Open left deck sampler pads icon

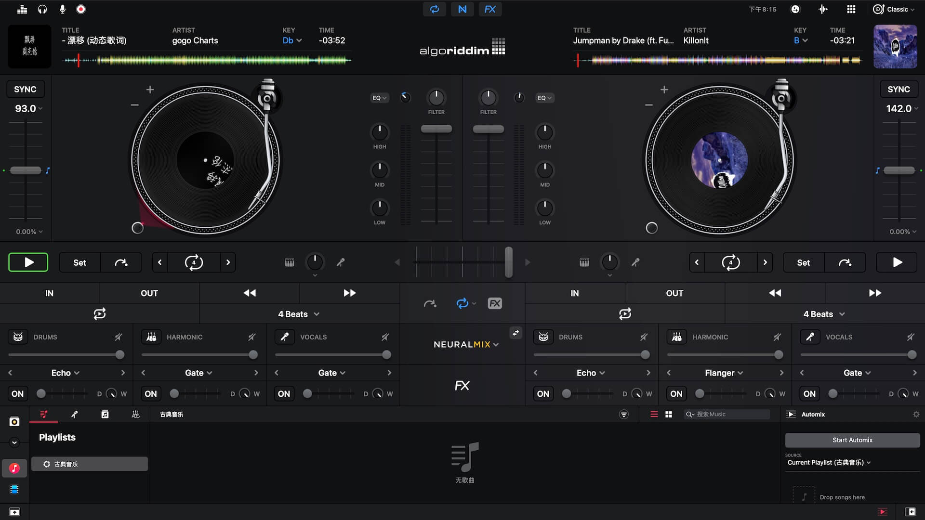(x=289, y=262)
